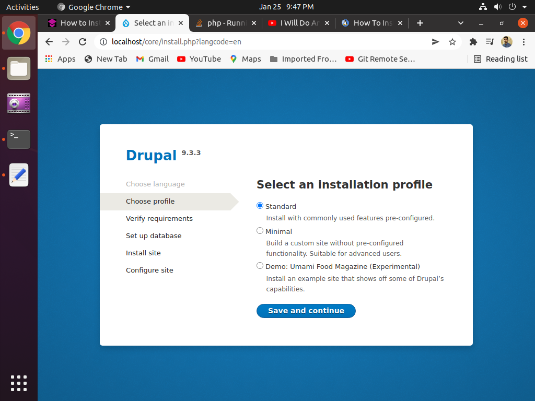
Task: Open the Reading list panel
Action: point(500,59)
